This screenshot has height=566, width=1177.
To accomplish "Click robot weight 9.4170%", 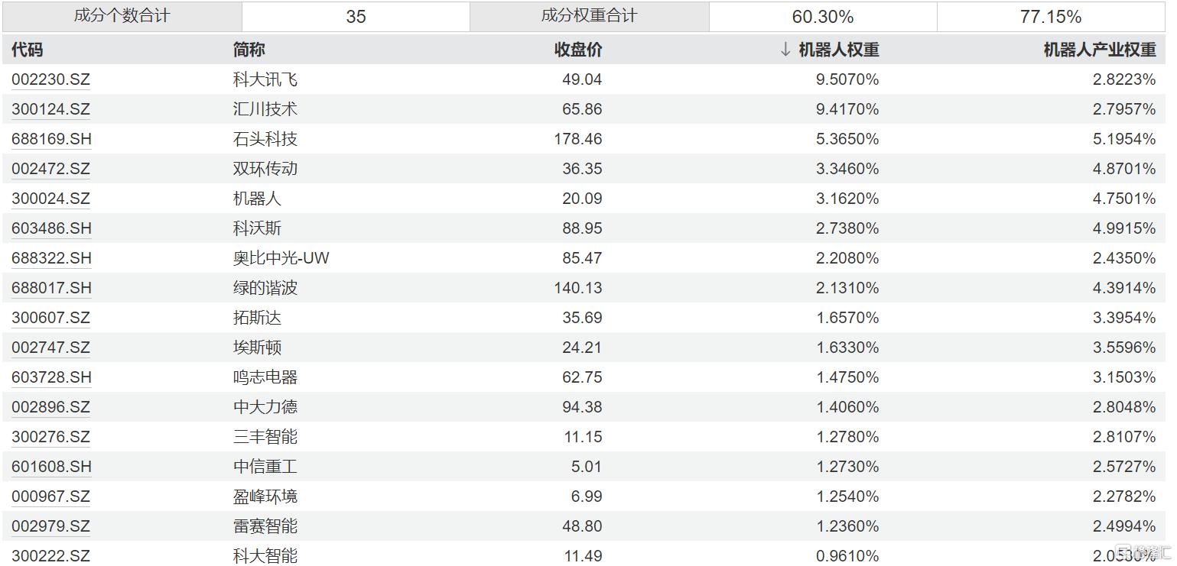I will [x=847, y=109].
